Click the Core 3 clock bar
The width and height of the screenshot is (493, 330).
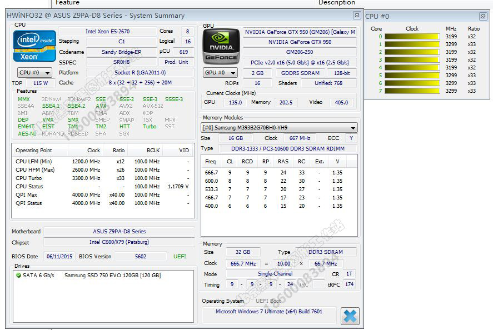(x=412, y=59)
